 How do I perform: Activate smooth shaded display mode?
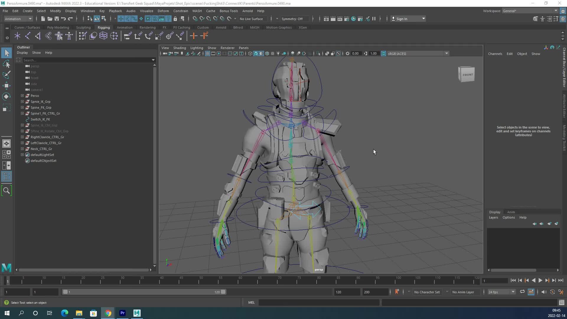[256, 53]
